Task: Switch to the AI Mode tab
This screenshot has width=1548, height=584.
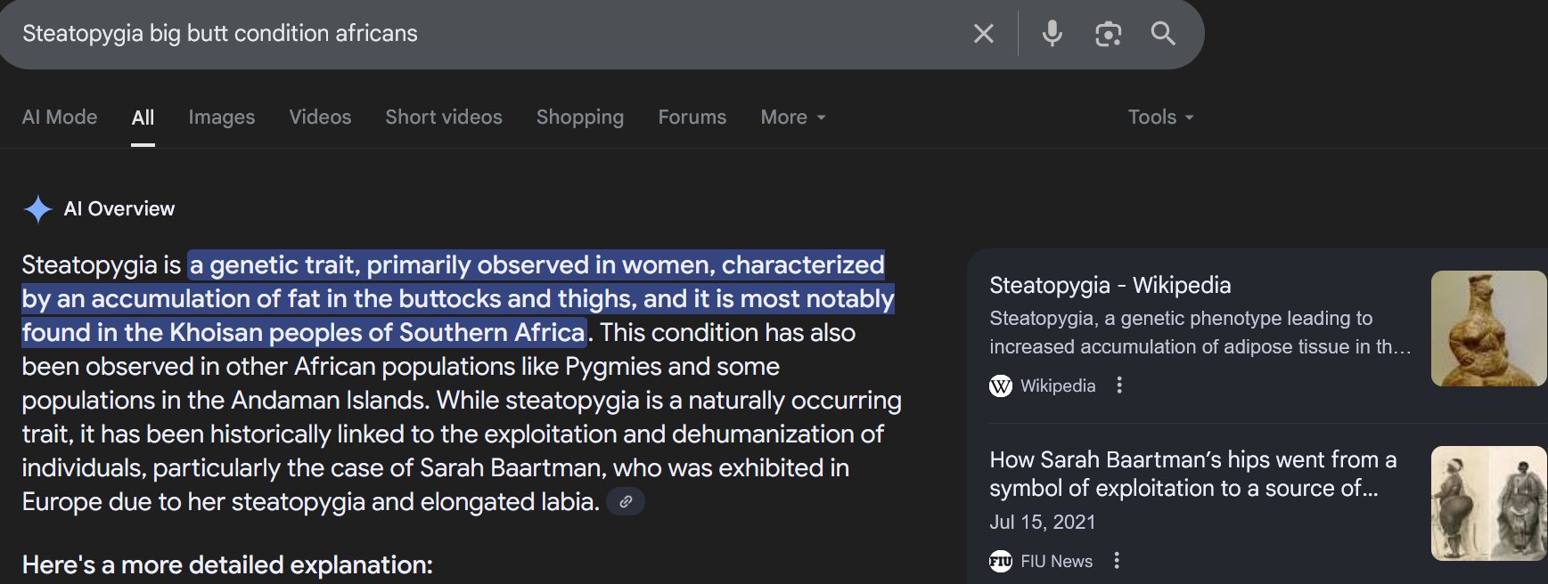Action: tap(60, 118)
